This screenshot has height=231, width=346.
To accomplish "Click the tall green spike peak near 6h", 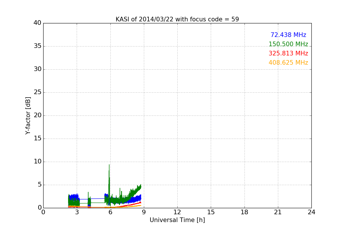I will pyautogui.click(x=109, y=165).
